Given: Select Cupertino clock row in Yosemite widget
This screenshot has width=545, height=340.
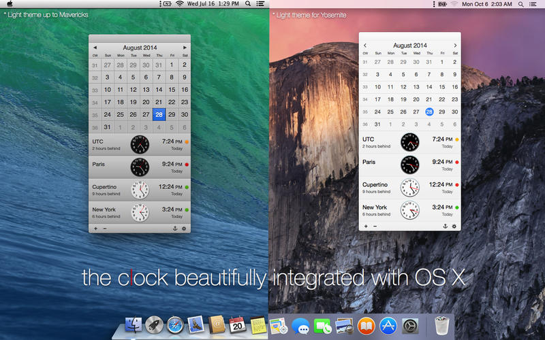Looking at the screenshot, I should coord(410,188).
